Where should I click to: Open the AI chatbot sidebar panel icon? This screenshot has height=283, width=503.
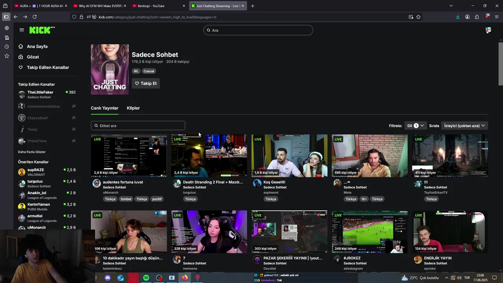tap(7, 28)
